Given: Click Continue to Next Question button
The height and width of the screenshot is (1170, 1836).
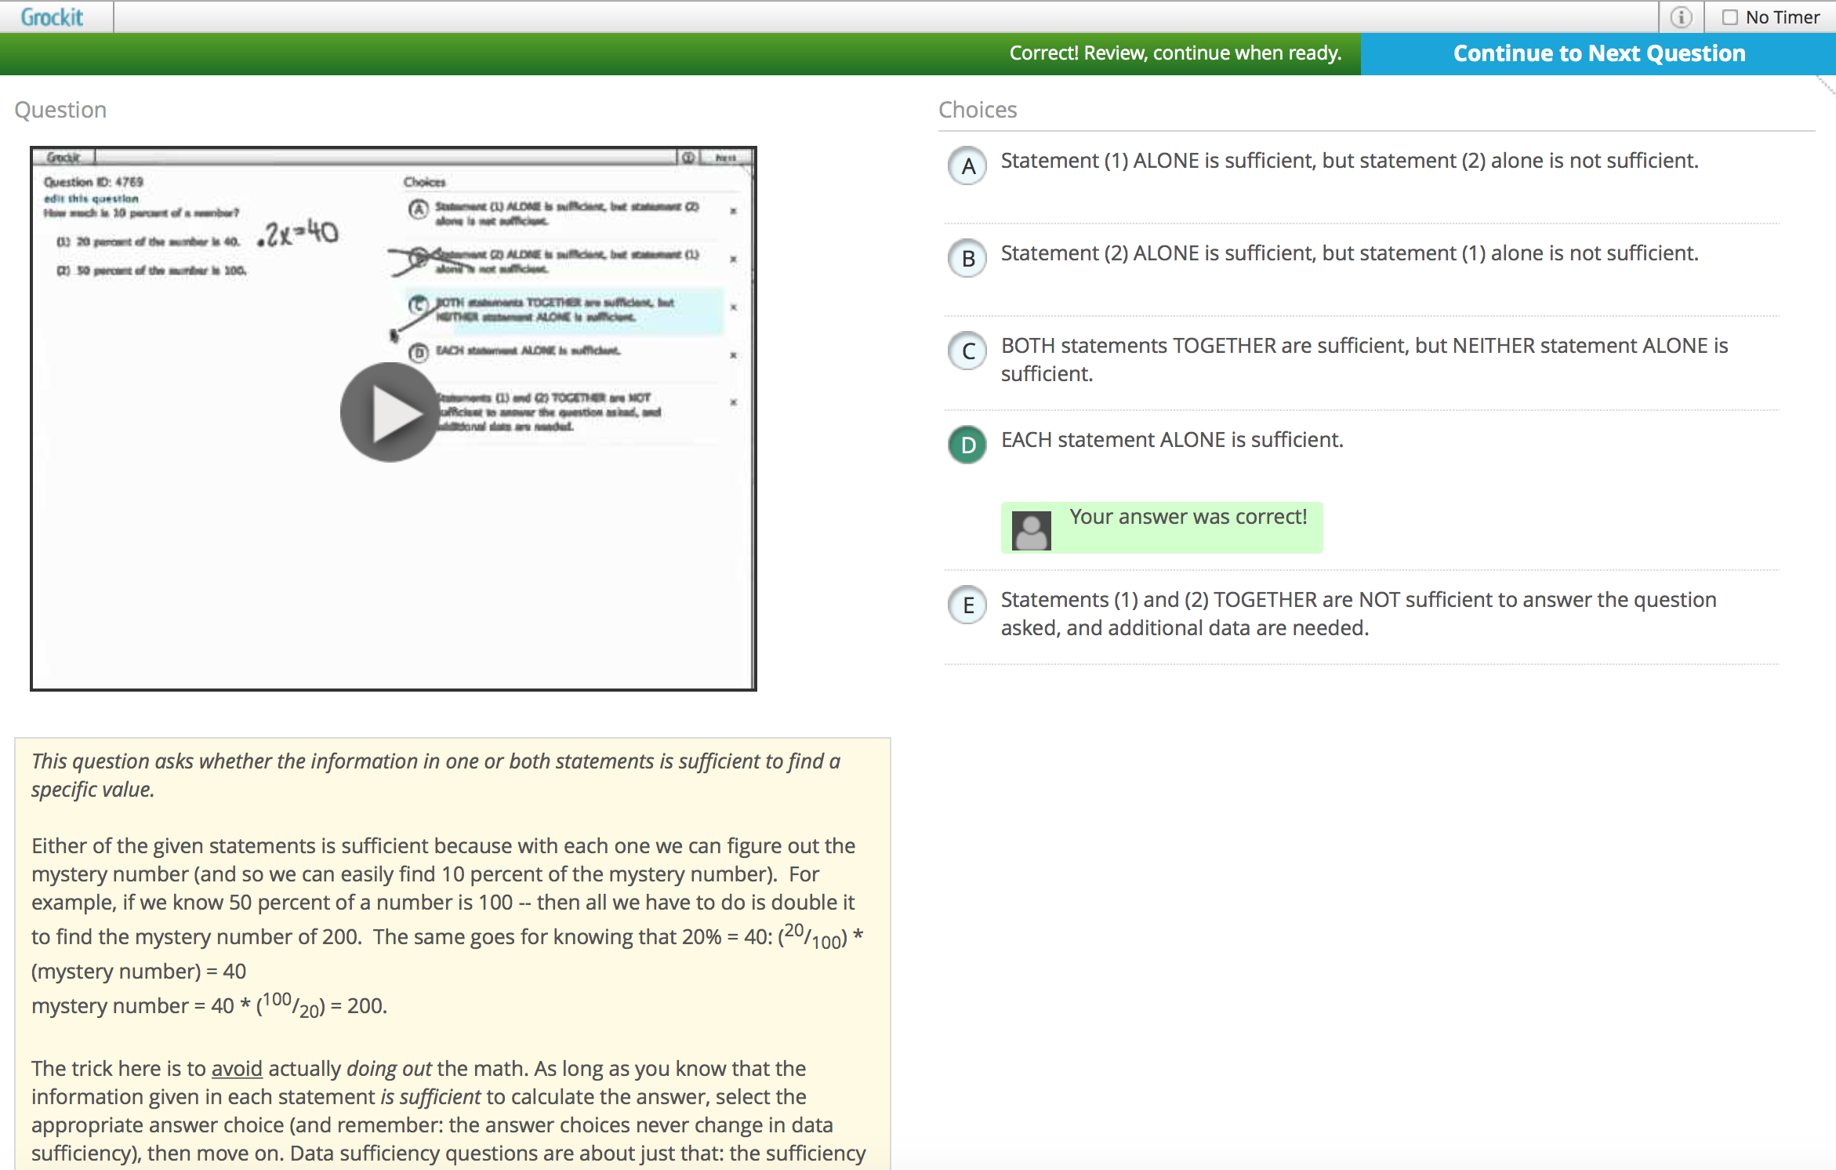Looking at the screenshot, I should pyautogui.click(x=1598, y=53).
